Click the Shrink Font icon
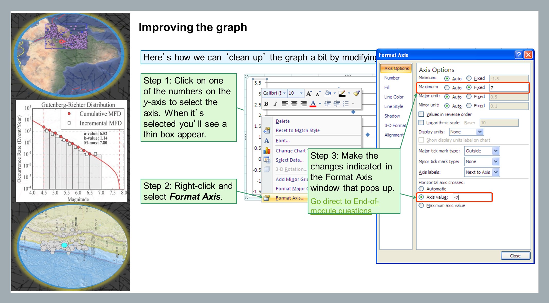549x303 pixels. click(x=318, y=94)
